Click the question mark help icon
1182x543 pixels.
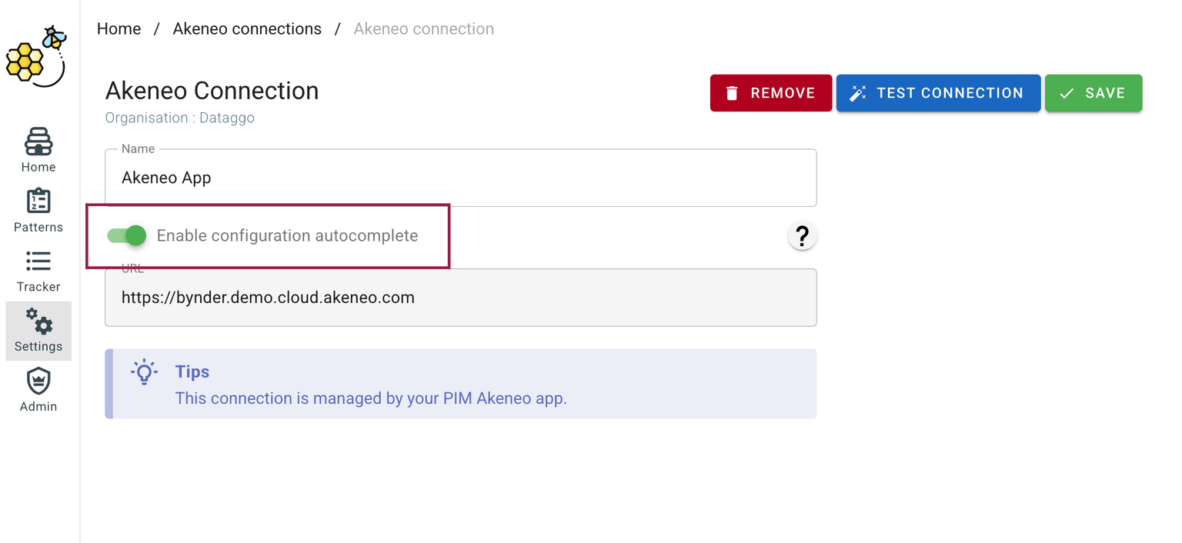tap(802, 235)
